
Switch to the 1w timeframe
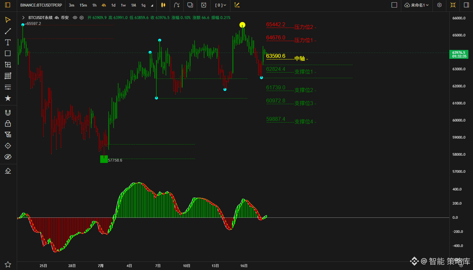(123, 5)
